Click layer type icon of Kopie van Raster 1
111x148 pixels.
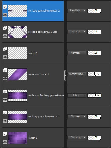click(x=5, y=70)
